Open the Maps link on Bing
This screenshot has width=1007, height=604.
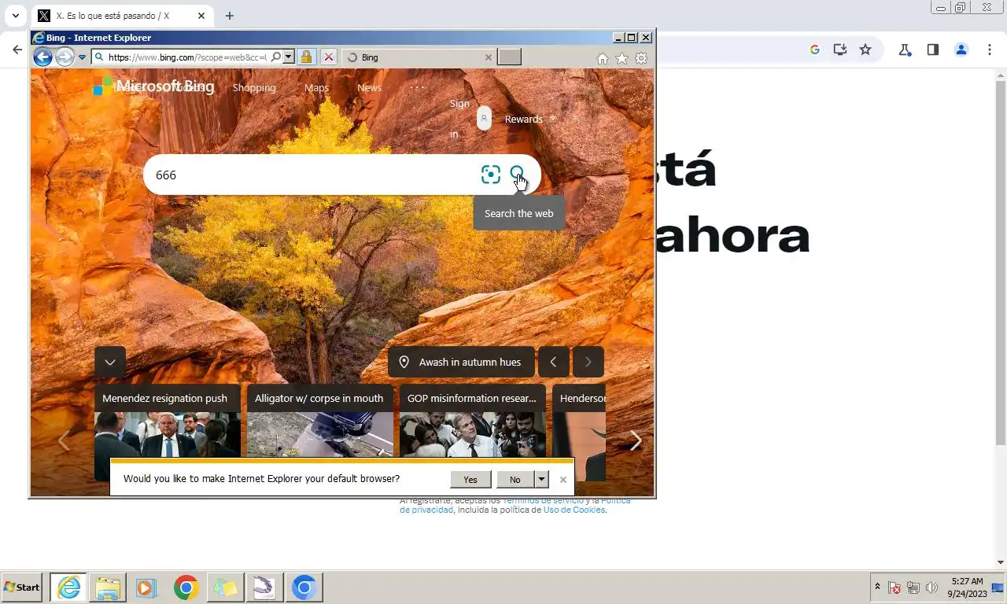tap(316, 87)
